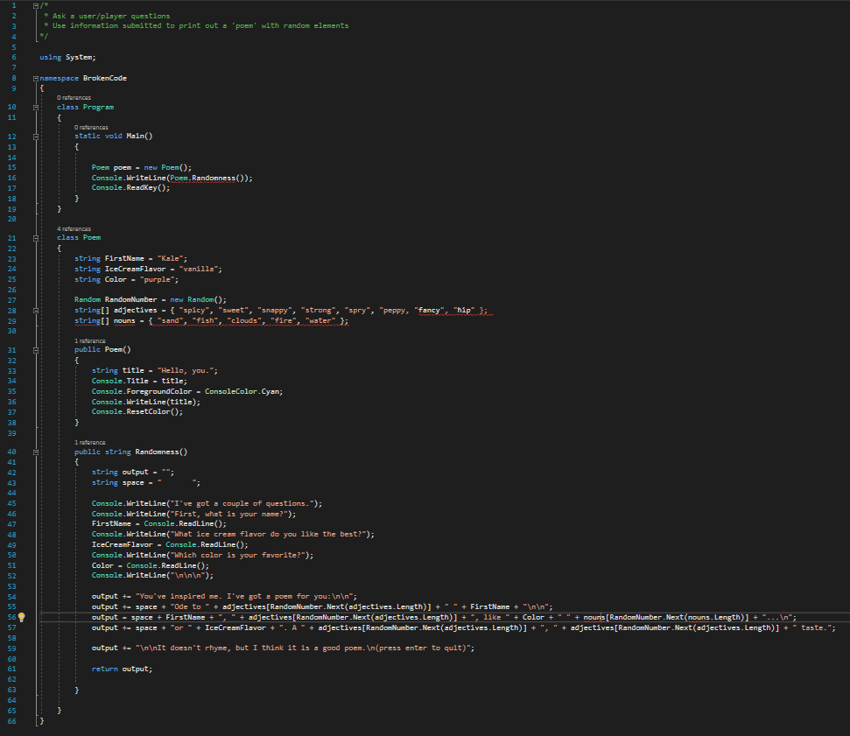Click the "water" noun string
Image resolution: width=850 pixels, height=736 pixels.
point(320,321)
